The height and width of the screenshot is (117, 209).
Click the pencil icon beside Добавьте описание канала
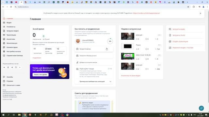[77, 62]
